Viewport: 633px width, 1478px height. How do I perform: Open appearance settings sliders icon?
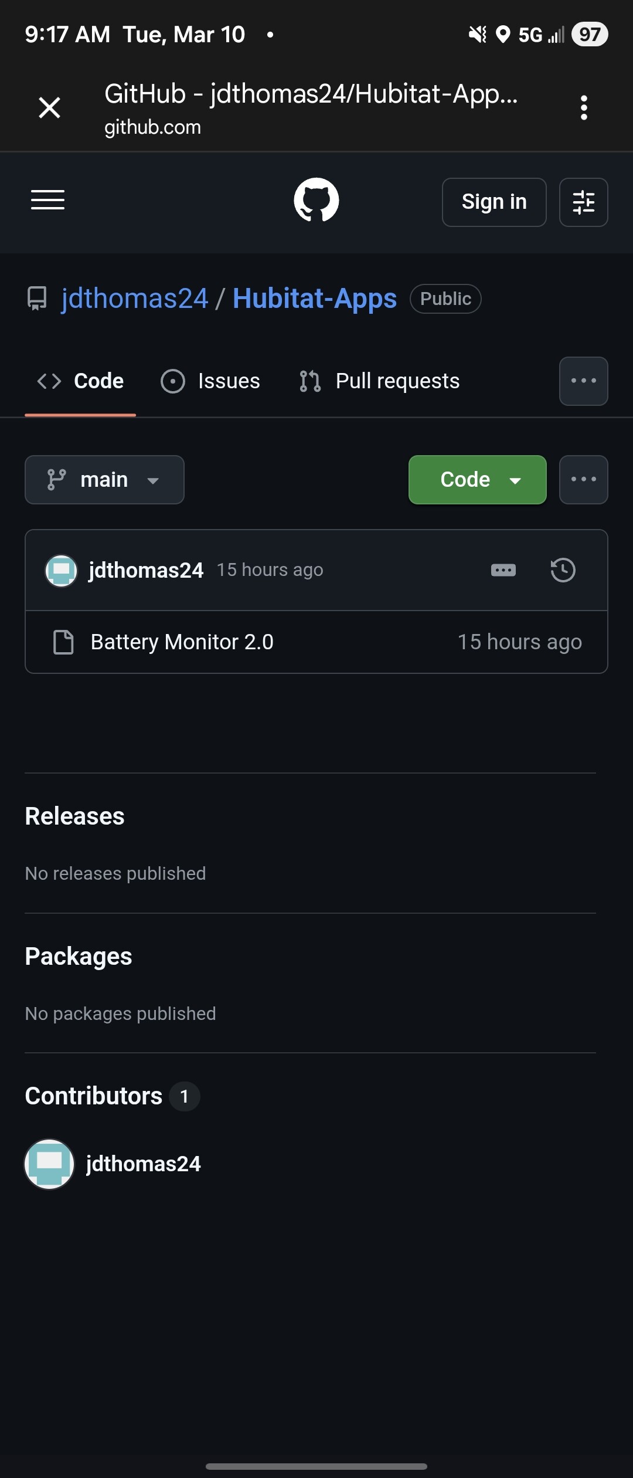[x=583, y=202]
